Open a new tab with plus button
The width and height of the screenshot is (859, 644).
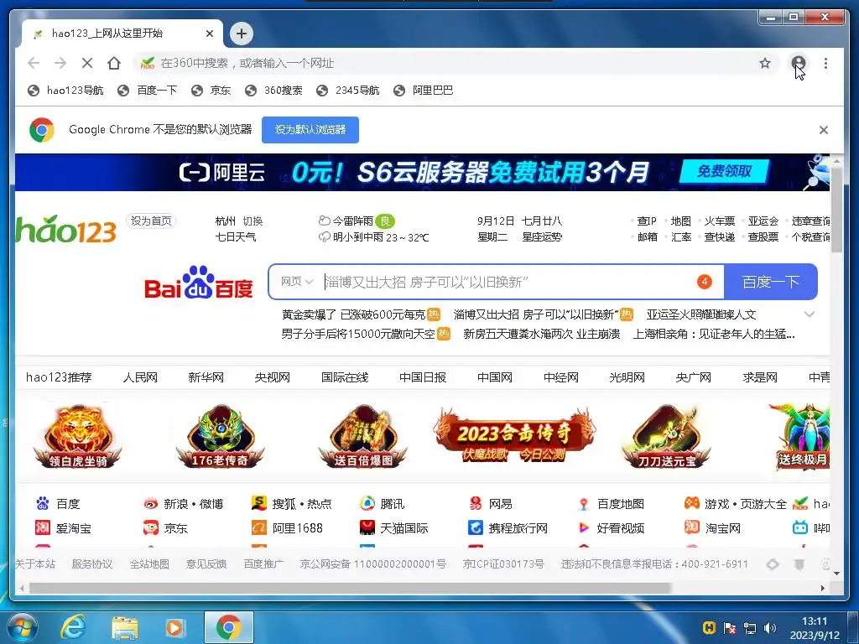click(x=241, y=34)
